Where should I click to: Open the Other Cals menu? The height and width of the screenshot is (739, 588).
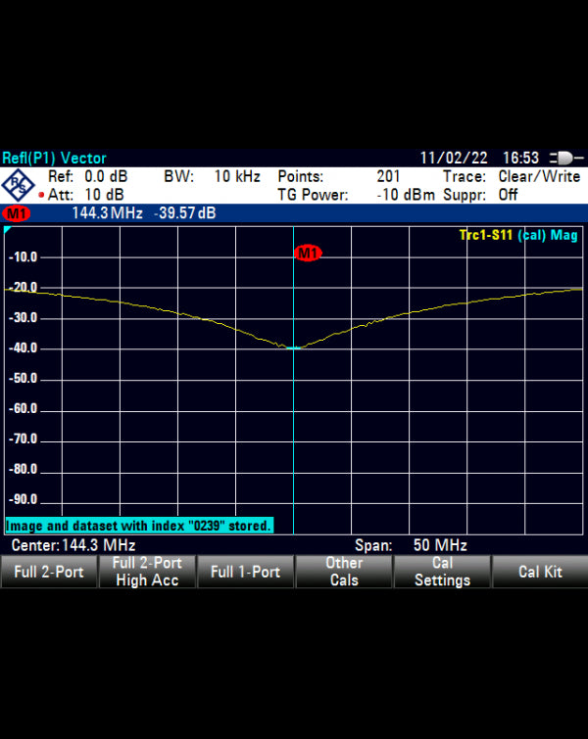[x=343, y=572]
